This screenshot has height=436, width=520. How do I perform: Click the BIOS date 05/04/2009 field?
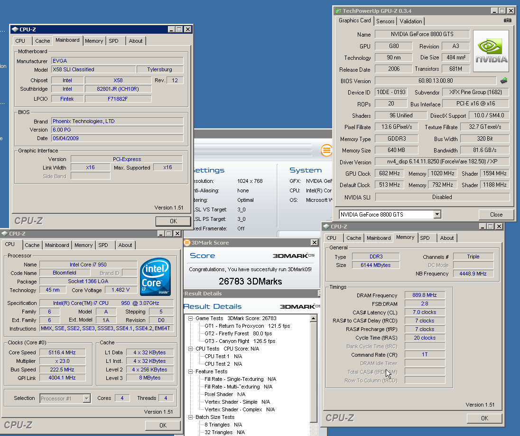click(117, 138)
